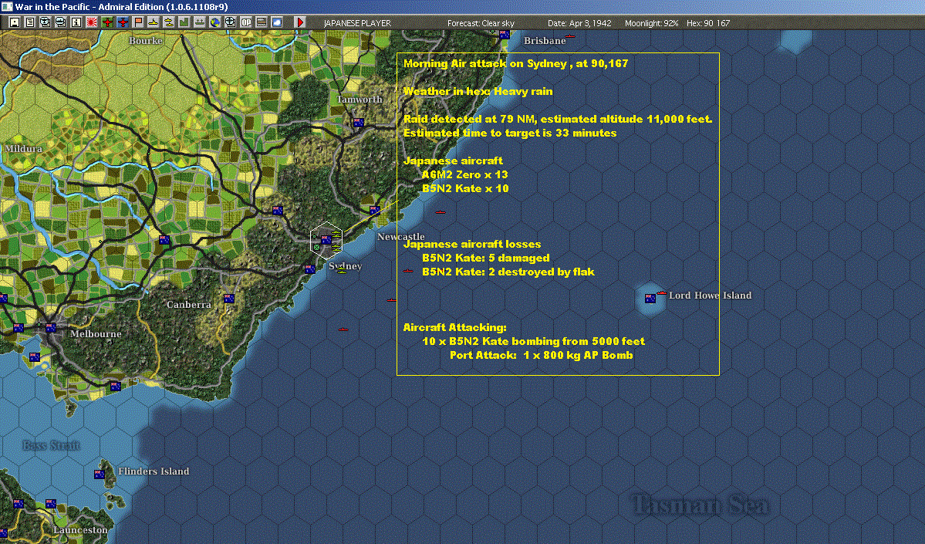The height and width of the screenshot is (544, 925).
Task: Click the Mildura label on the map
Action: (24, 148)
